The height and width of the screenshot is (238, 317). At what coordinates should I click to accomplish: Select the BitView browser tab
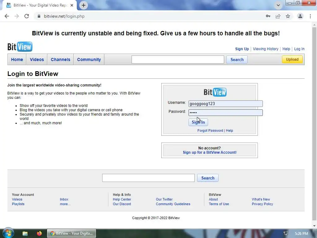point(40,5)
